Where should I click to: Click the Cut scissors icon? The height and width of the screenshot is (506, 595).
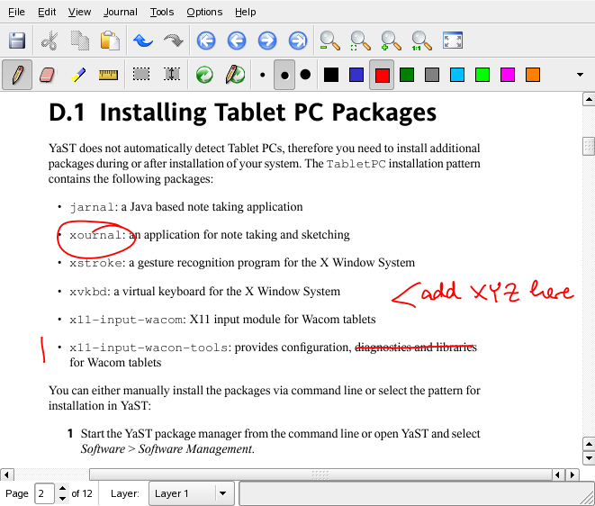(x=50, y=41)
